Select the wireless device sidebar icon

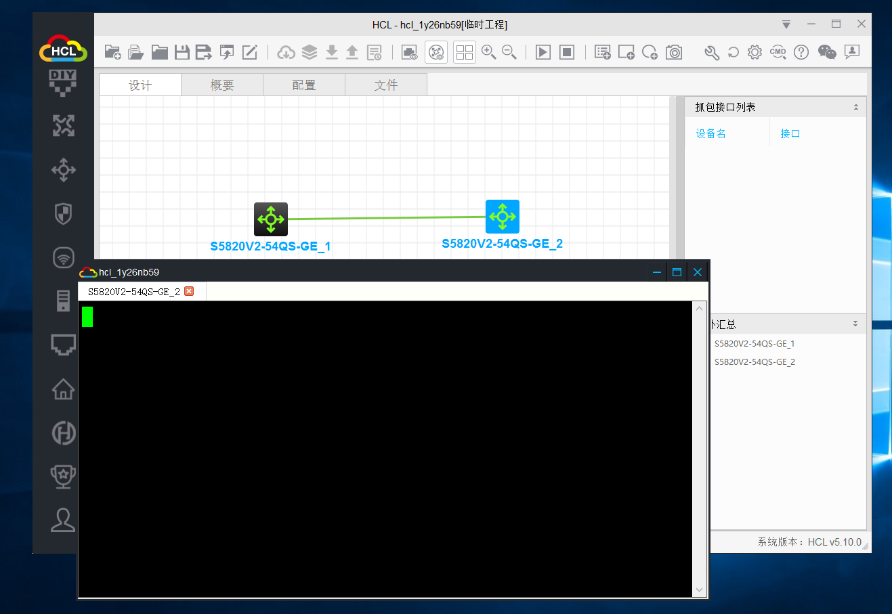[x=63, y=257]
